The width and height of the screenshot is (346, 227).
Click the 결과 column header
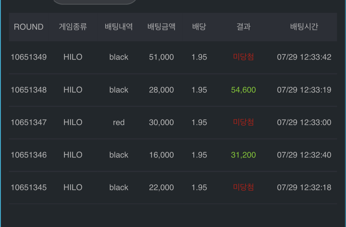[243, 27]
